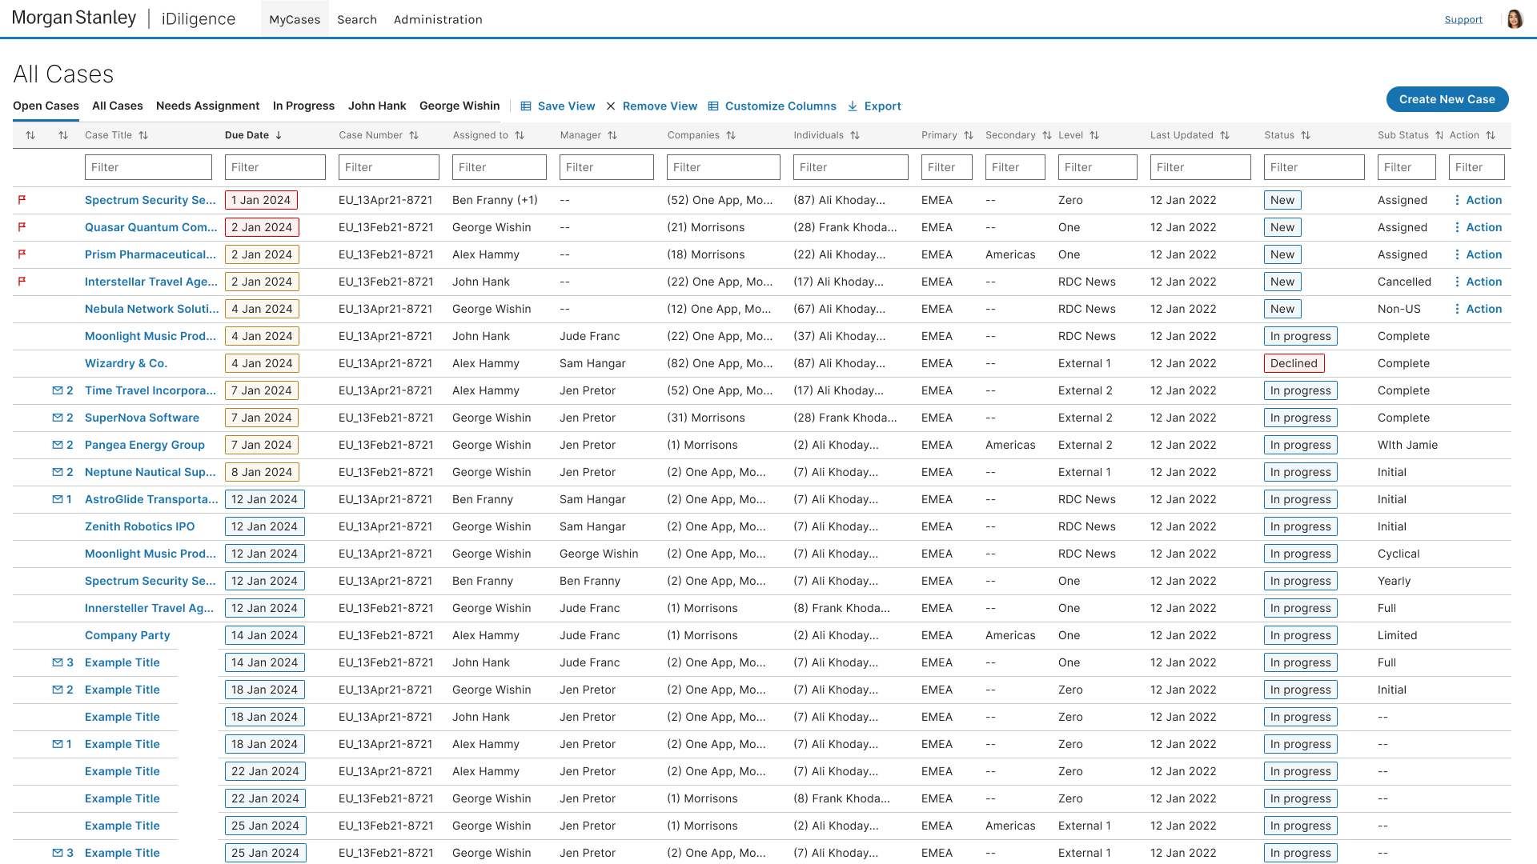
Task: Open mail icon for AstroGlide Transportation row
Action: tap(58, 499)
